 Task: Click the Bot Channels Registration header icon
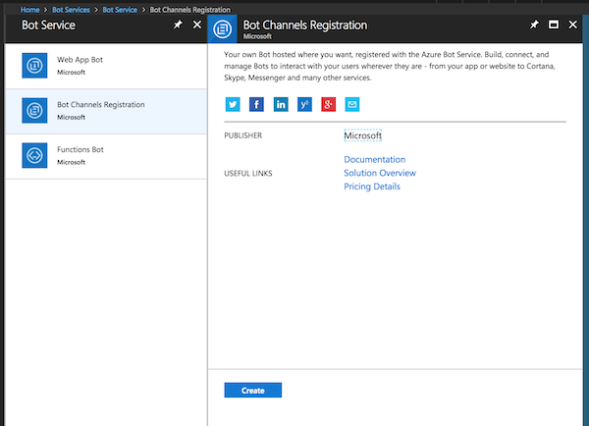coord(223,28)
